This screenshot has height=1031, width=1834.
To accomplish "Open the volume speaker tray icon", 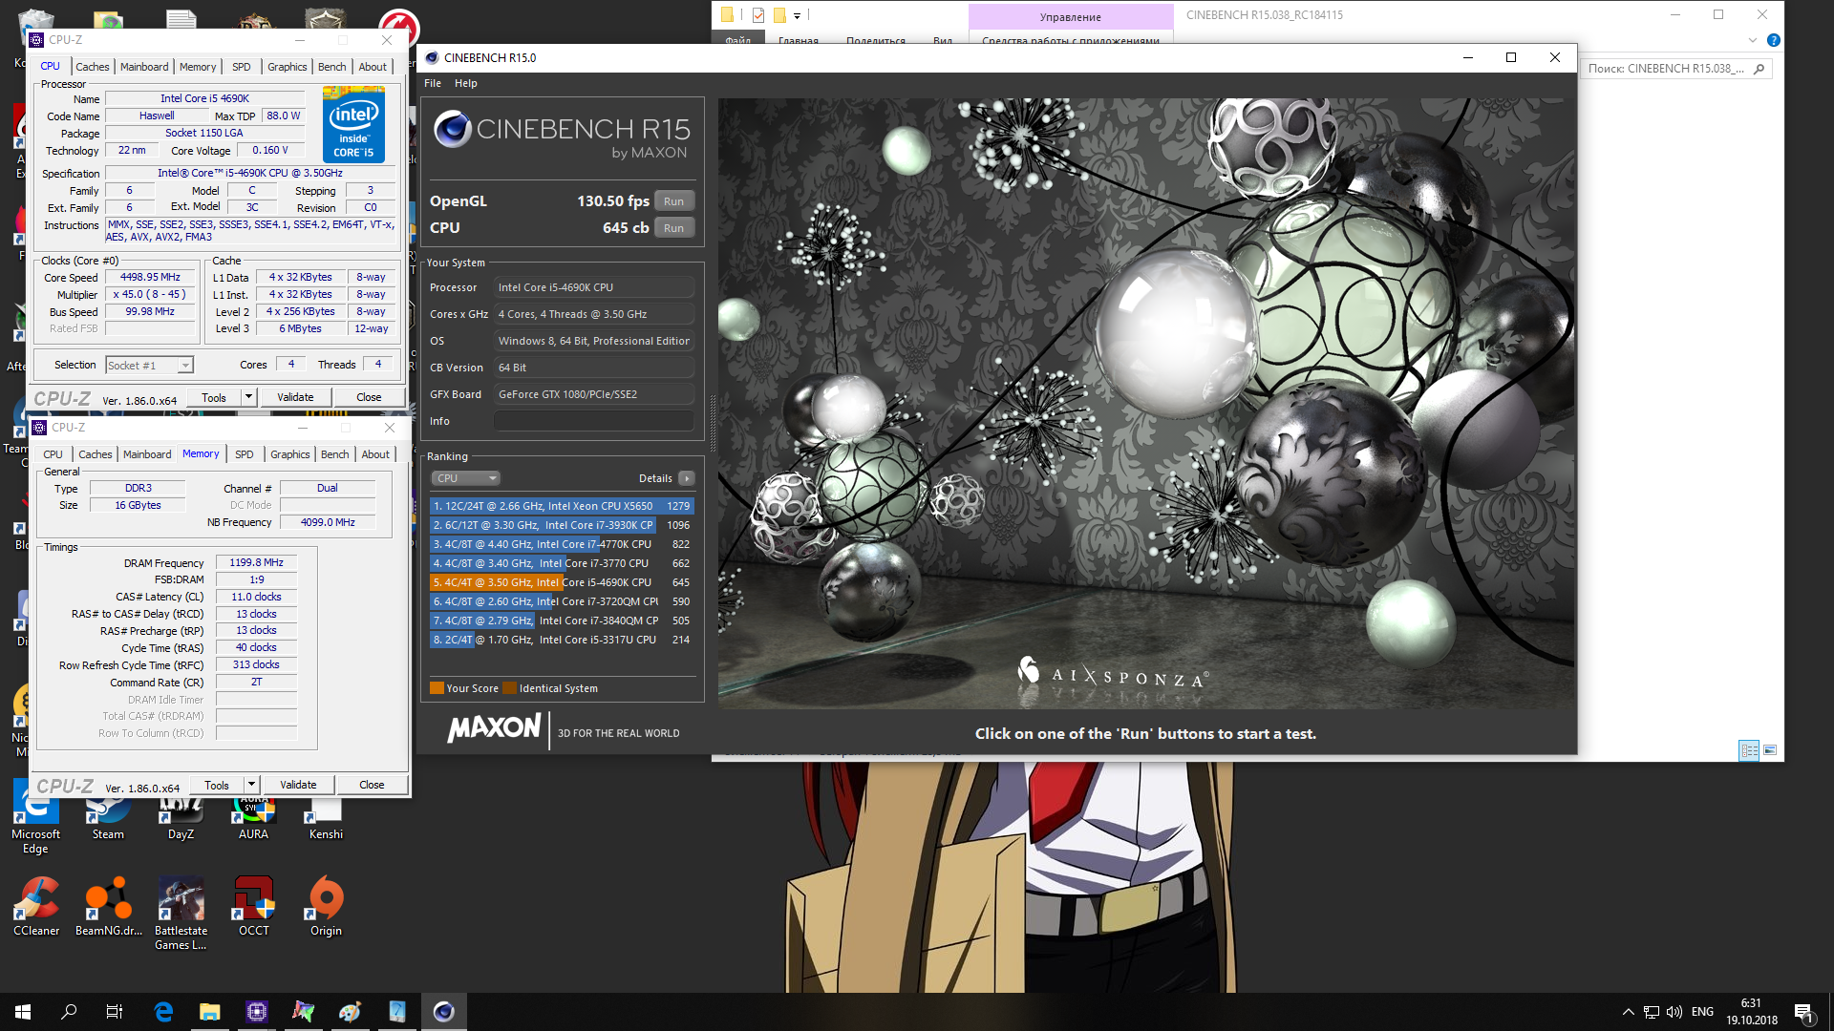I will [1674, 1012].
